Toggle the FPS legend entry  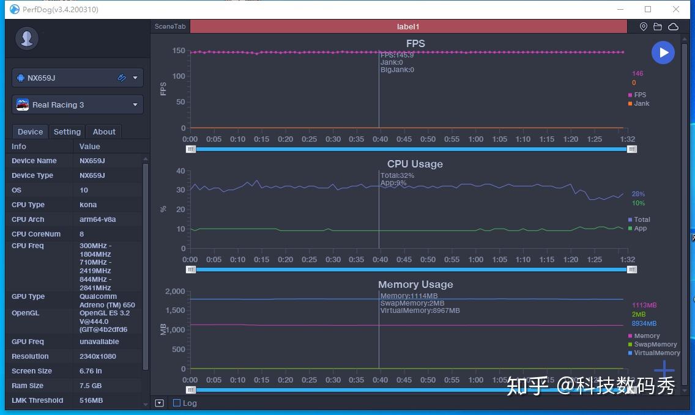coord(637,95)
